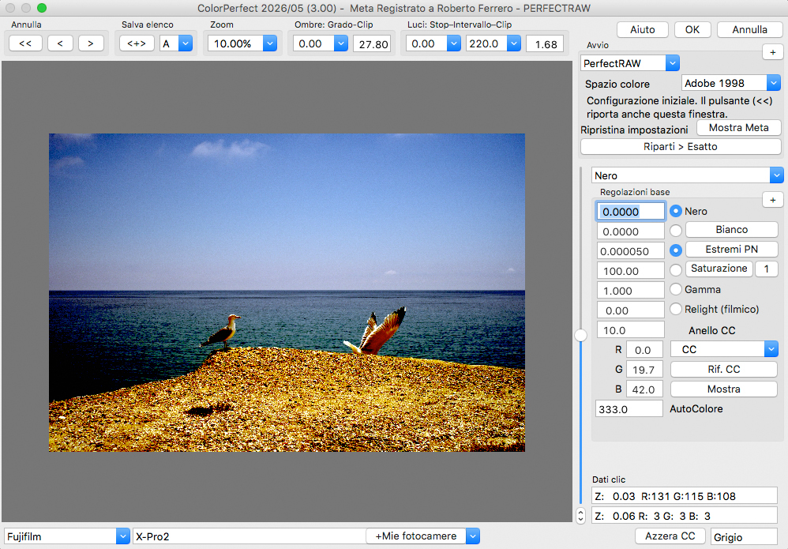Click the Bianco button
The width and height of the screenshot is (788, 549).
(x=731, y=230)
